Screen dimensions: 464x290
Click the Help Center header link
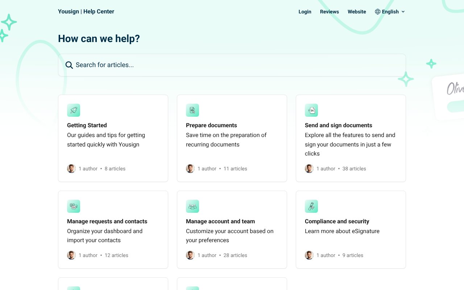pyautogui.click(x=99, y=11)
